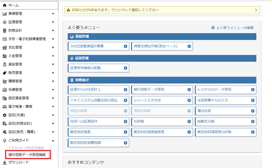The image size is (272, 168).
Task: Click the 入金管理 bank icon
Action: coord(5,56)
